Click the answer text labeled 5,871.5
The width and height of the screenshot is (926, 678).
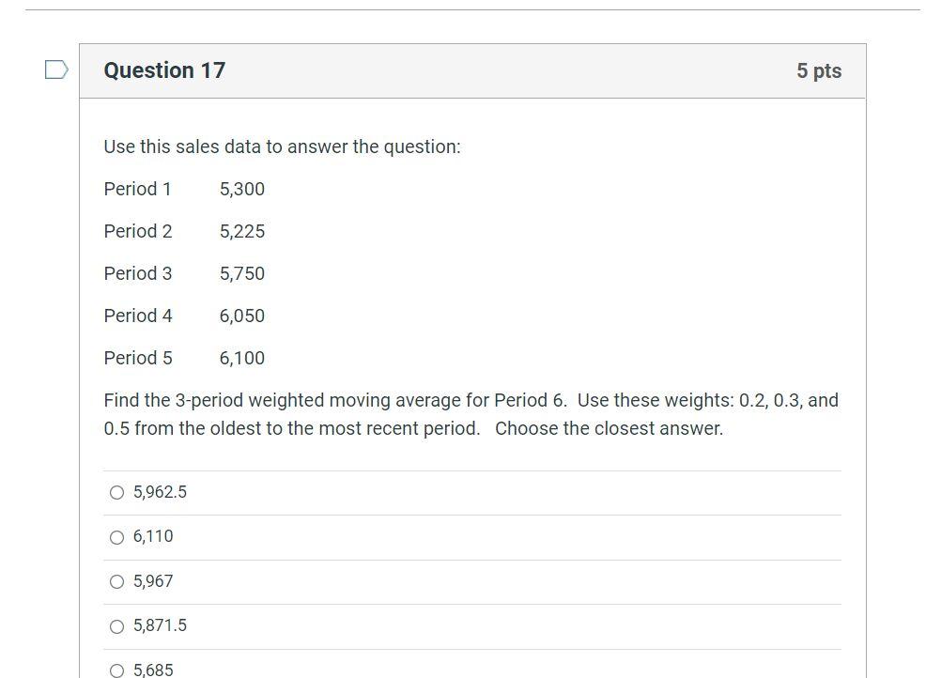[x=160, y=625]
